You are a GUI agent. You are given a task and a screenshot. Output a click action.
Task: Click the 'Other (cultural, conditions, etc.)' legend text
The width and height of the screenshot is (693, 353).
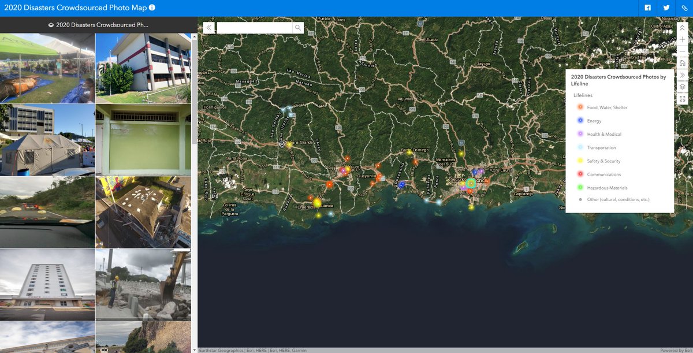pos(619,199)
